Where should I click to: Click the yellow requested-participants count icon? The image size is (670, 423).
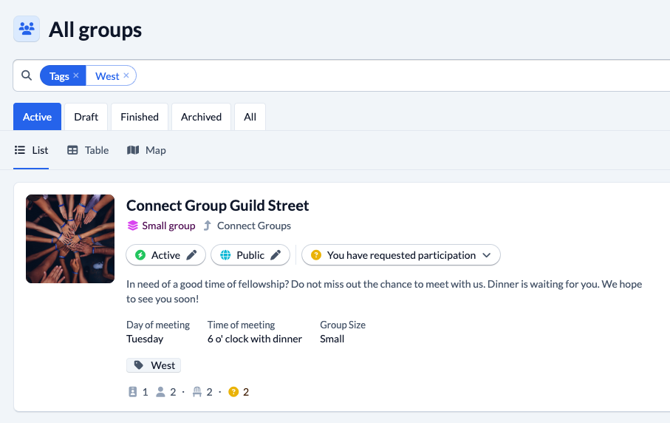(233, 392)
